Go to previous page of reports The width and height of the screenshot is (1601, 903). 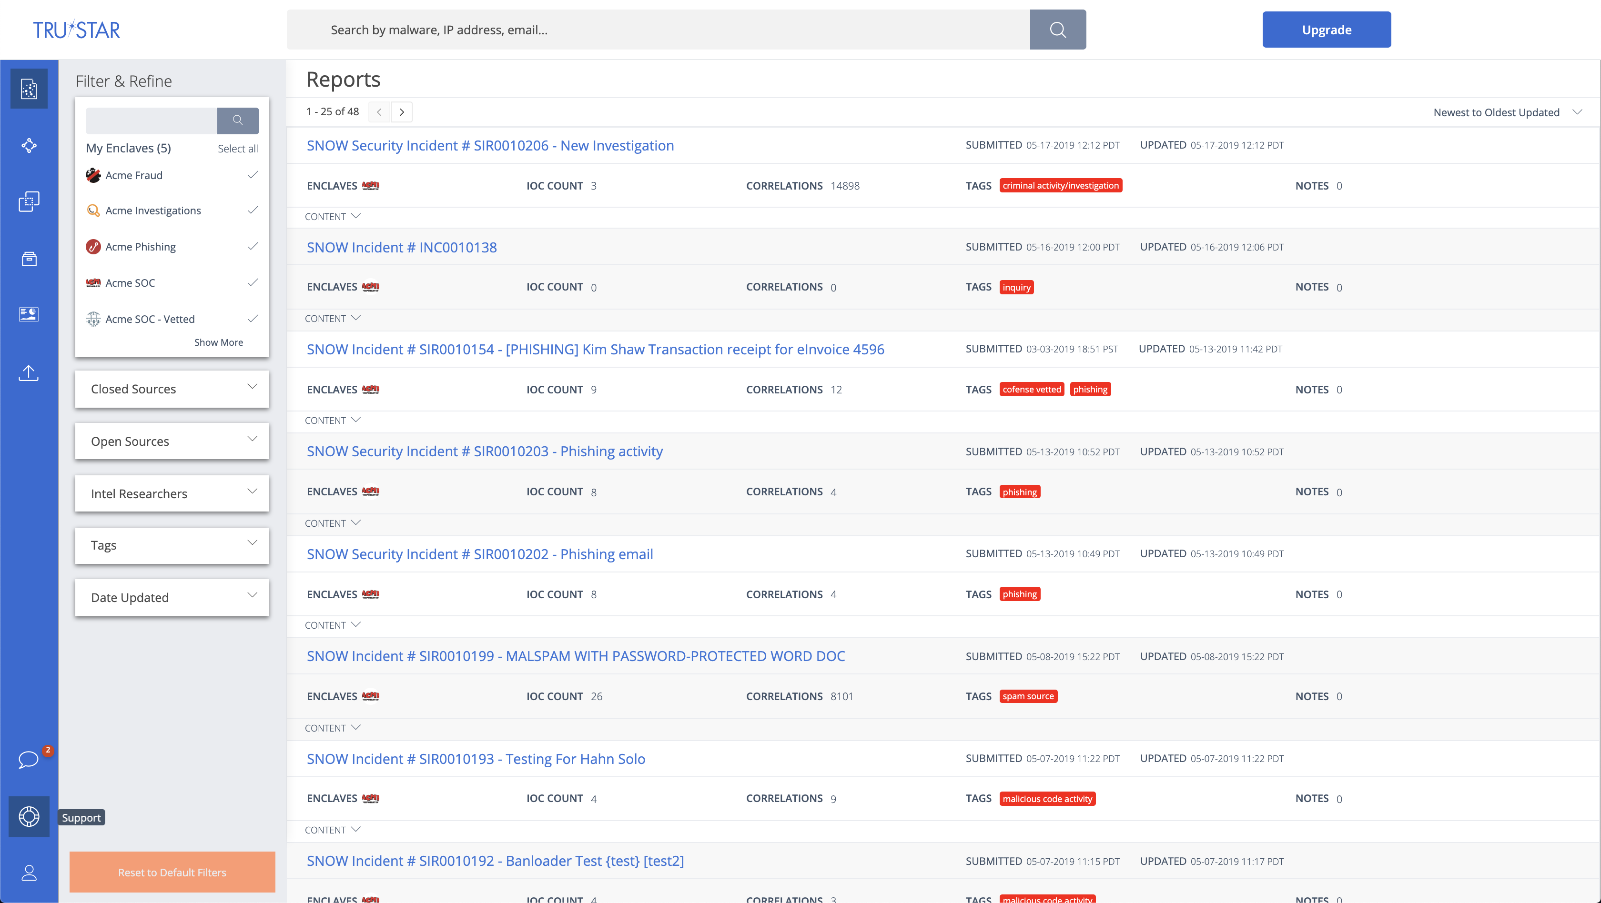click(x=379, y=112)
